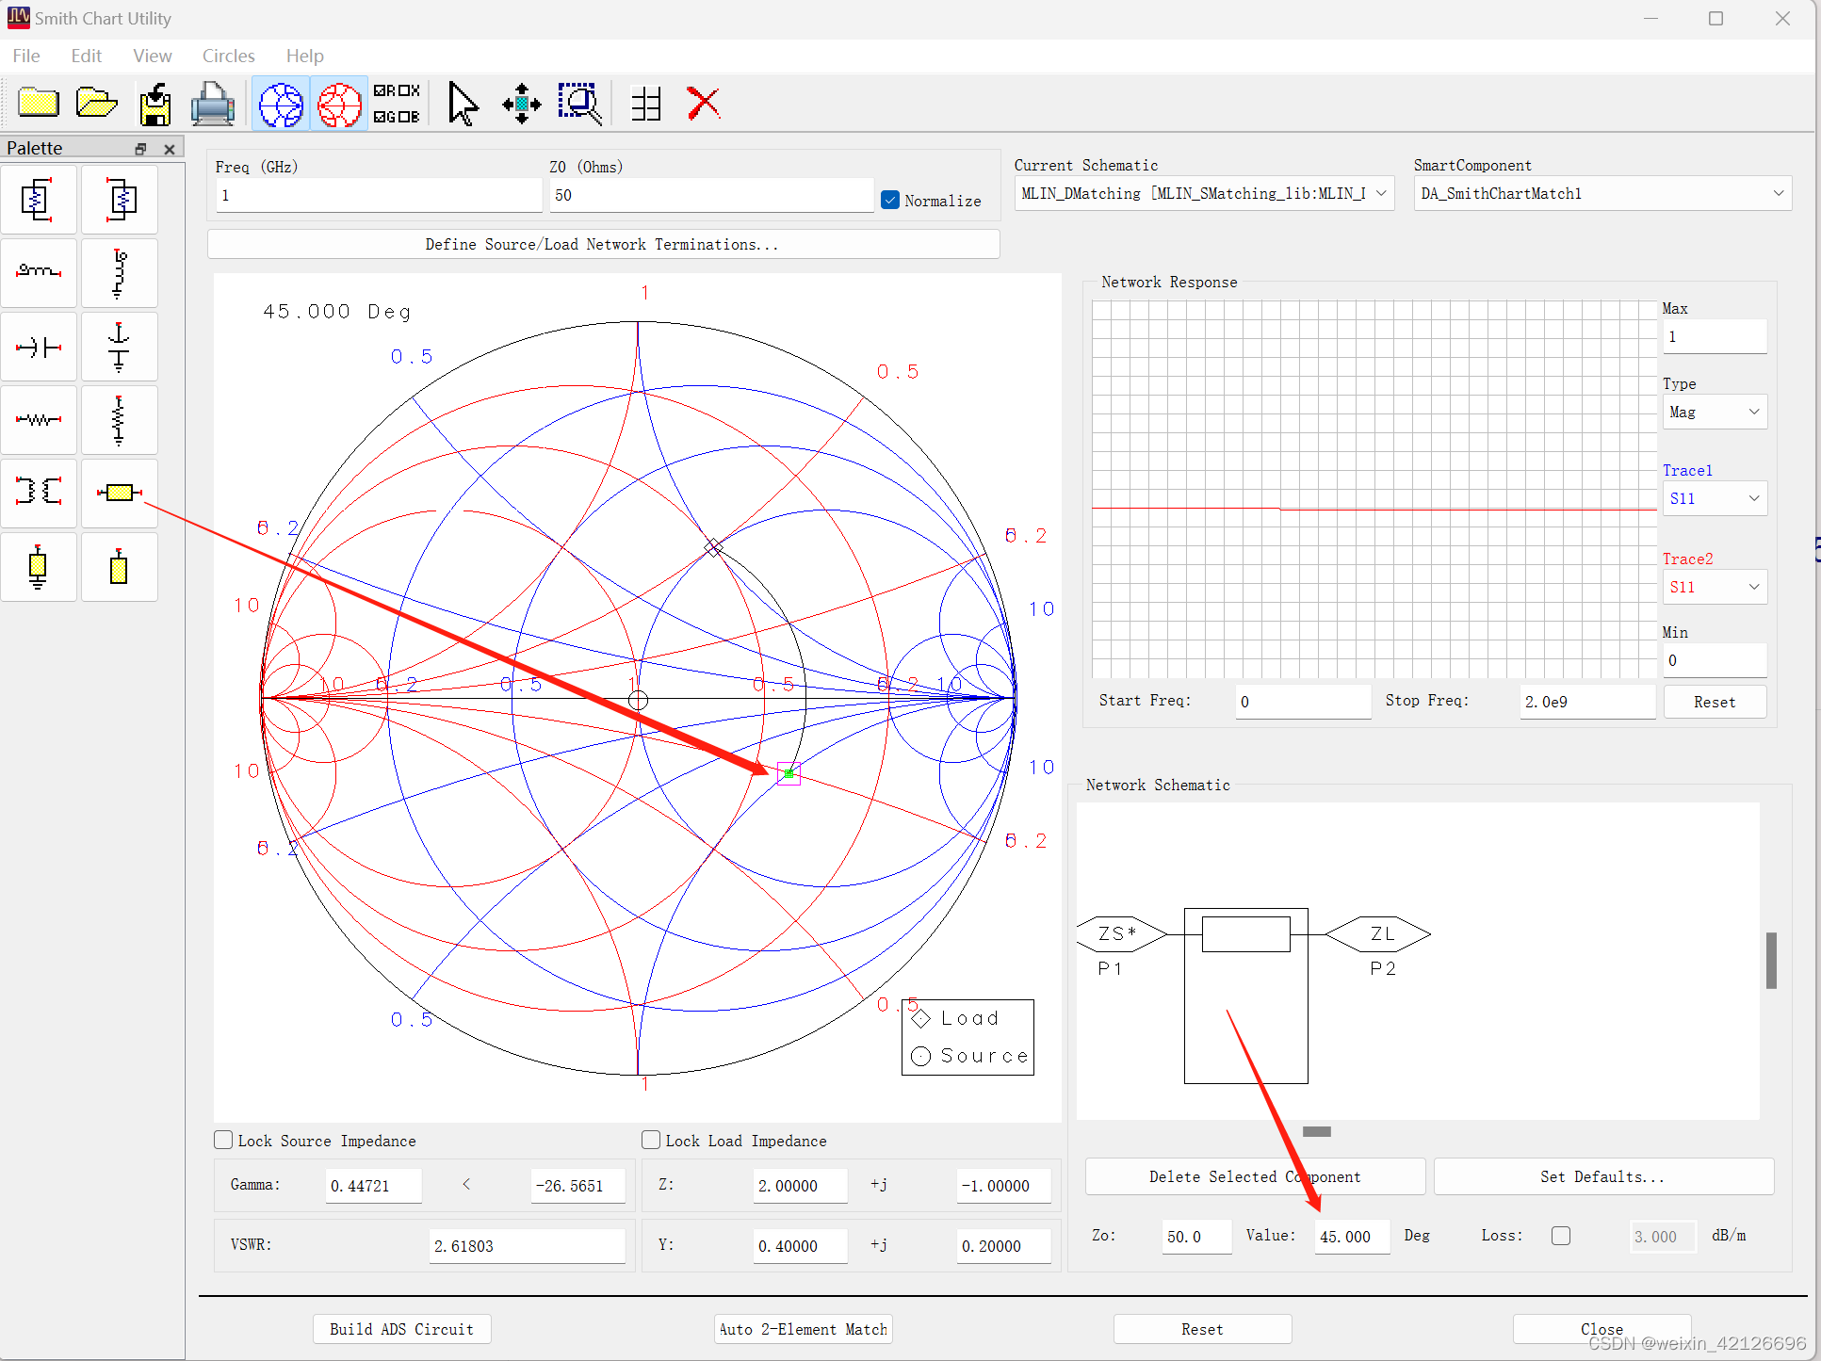The height and width of the screenshot is (1361, 1821).
Task: Click the print toolbar icon
Action: (x=212, y=104)
